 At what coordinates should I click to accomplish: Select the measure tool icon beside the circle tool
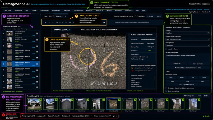pyautogui.click(x=57, y=22)
